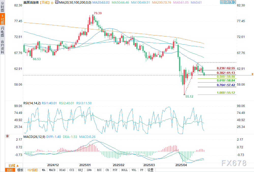Click the red sun marker beside MACD
Viewport: 254px width, 172px height.
(7, 137)
